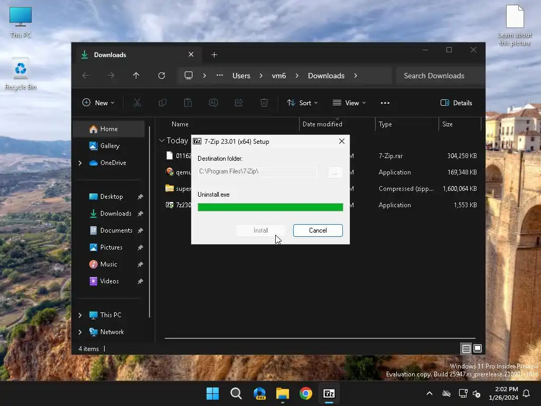Click the Destination folder path field
The image size is (541, 406).
point(257,172)
